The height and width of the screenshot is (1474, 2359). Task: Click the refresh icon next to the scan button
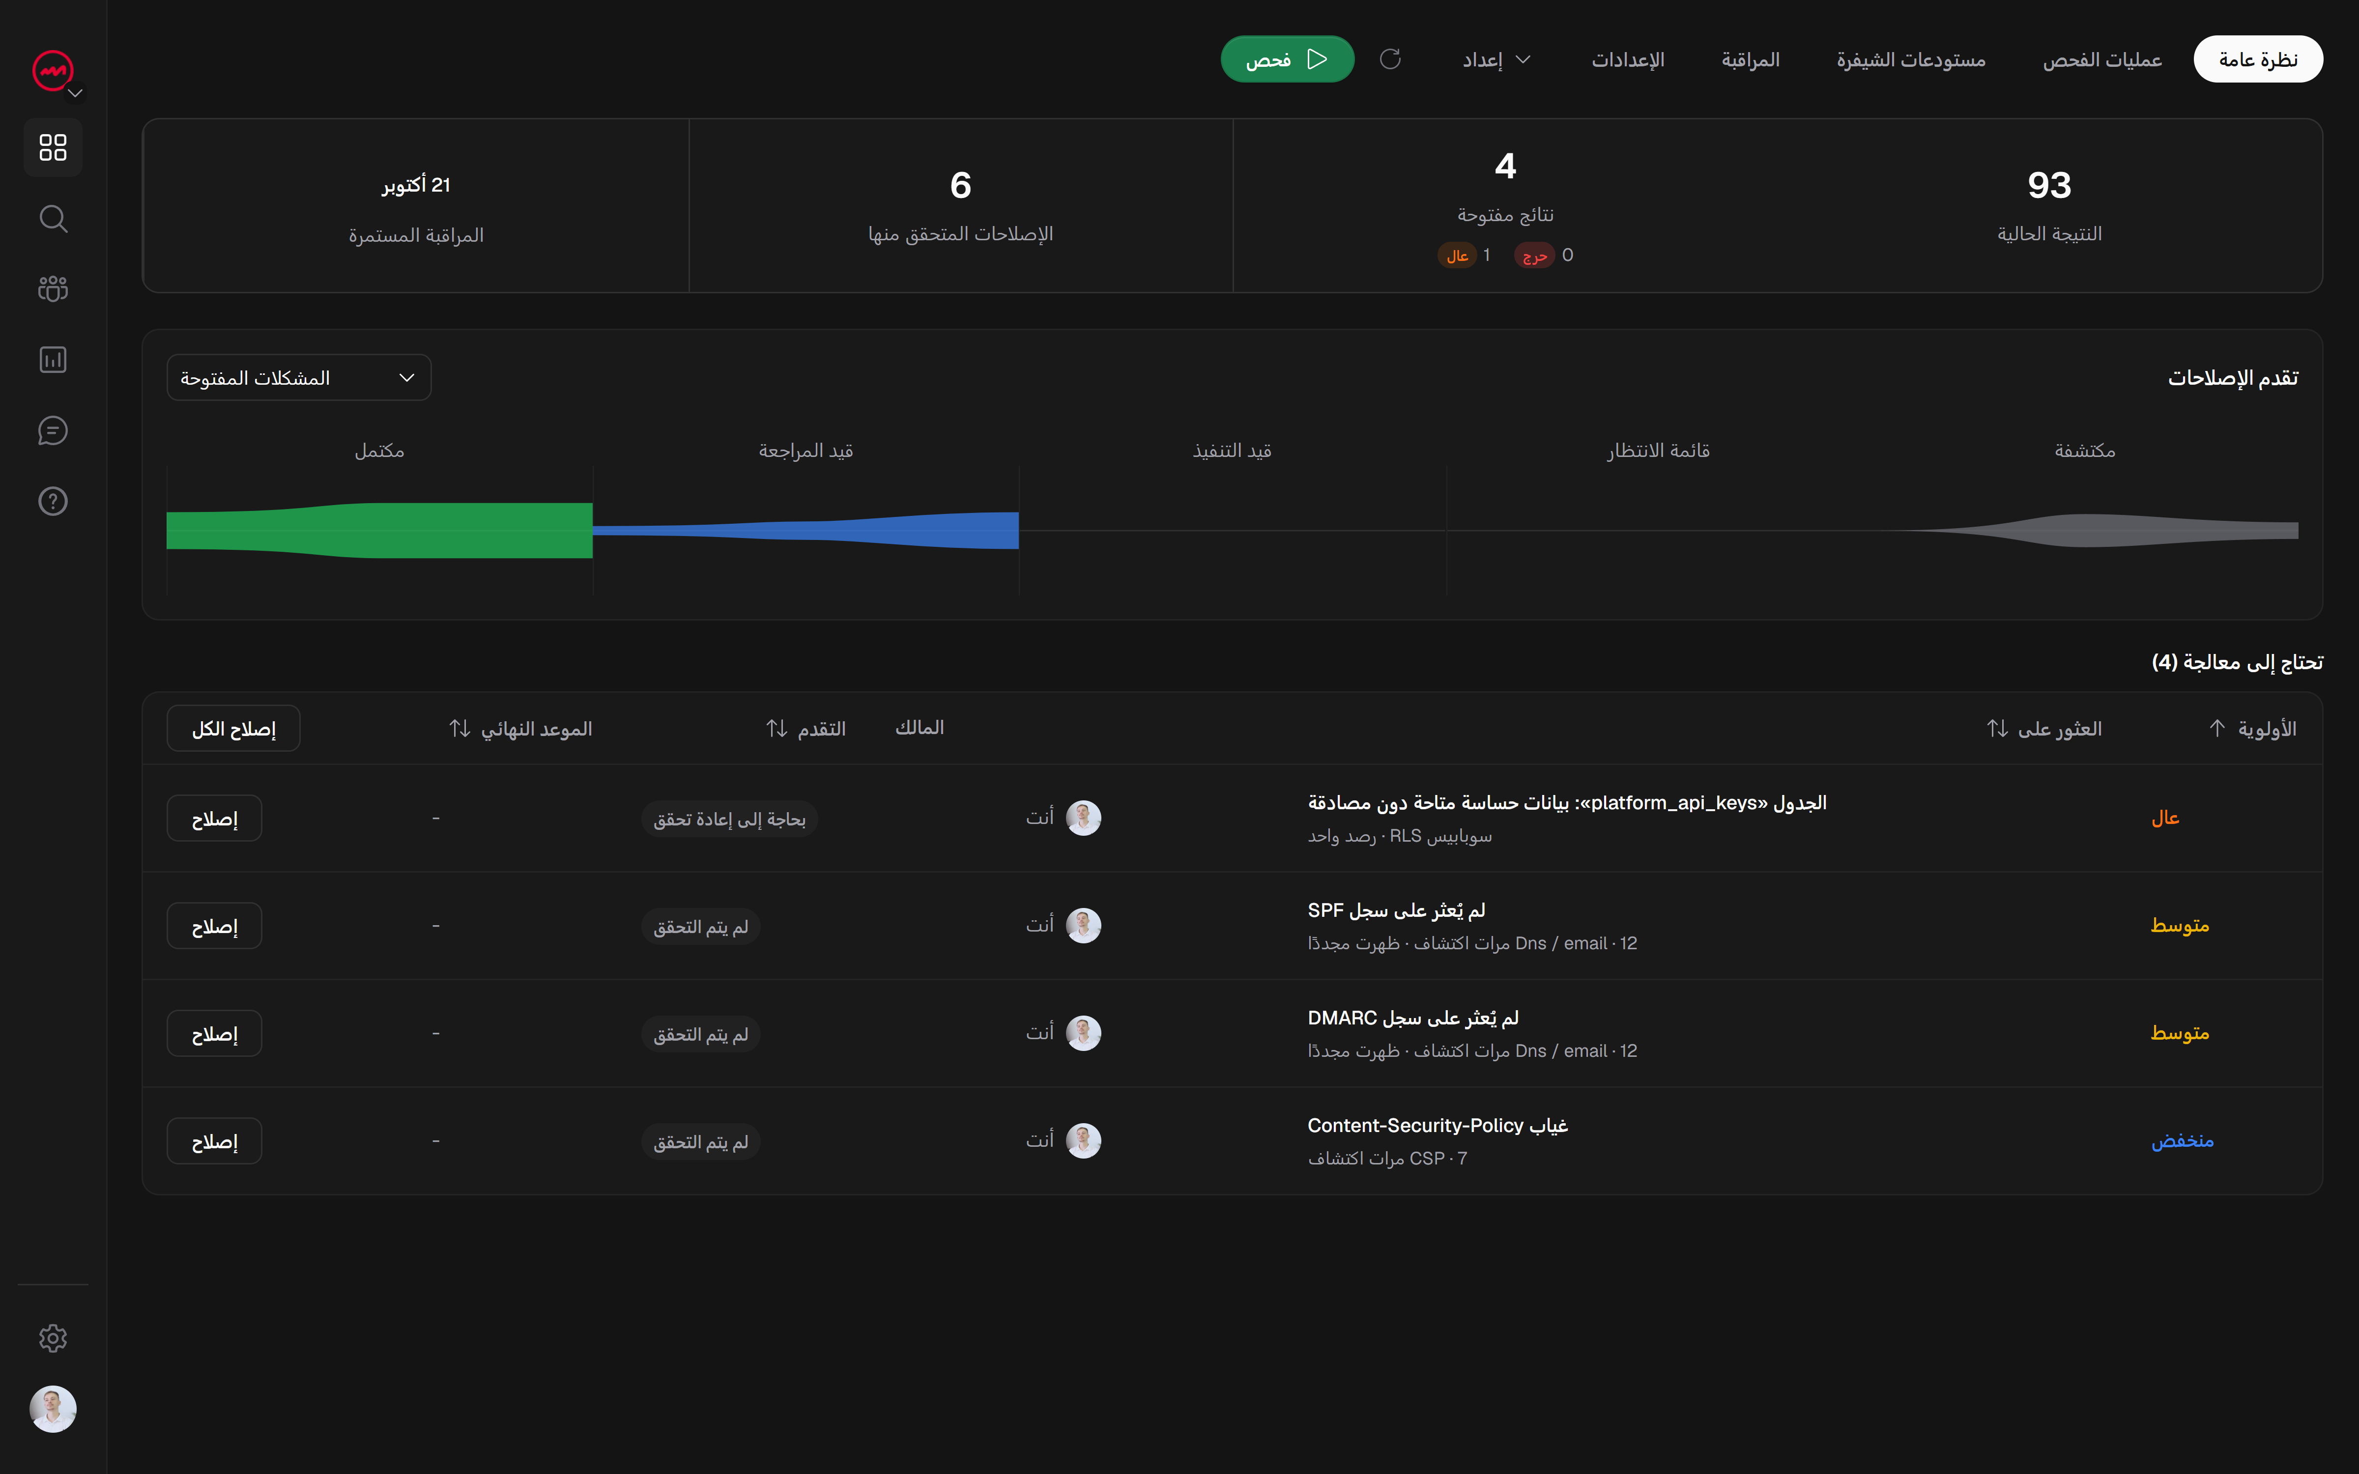[x=1390, y=59]
